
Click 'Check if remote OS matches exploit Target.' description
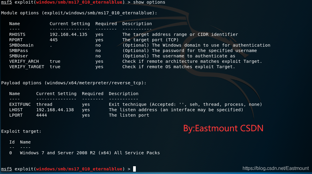pyautogui.click(x=179, y=67)
